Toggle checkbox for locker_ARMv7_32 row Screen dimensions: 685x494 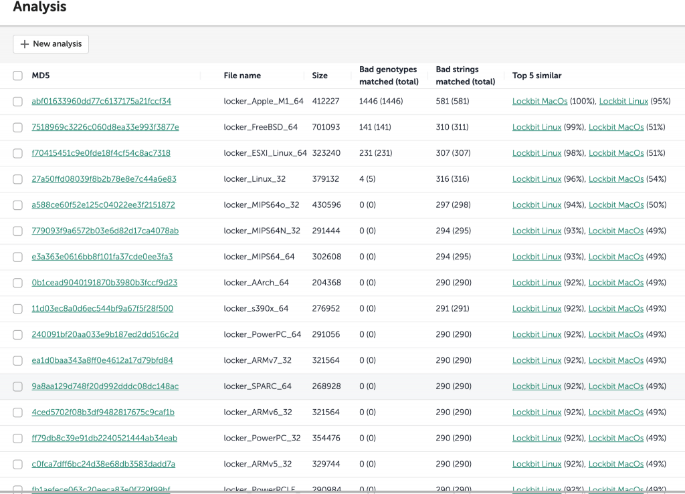(x=18, y=360)
